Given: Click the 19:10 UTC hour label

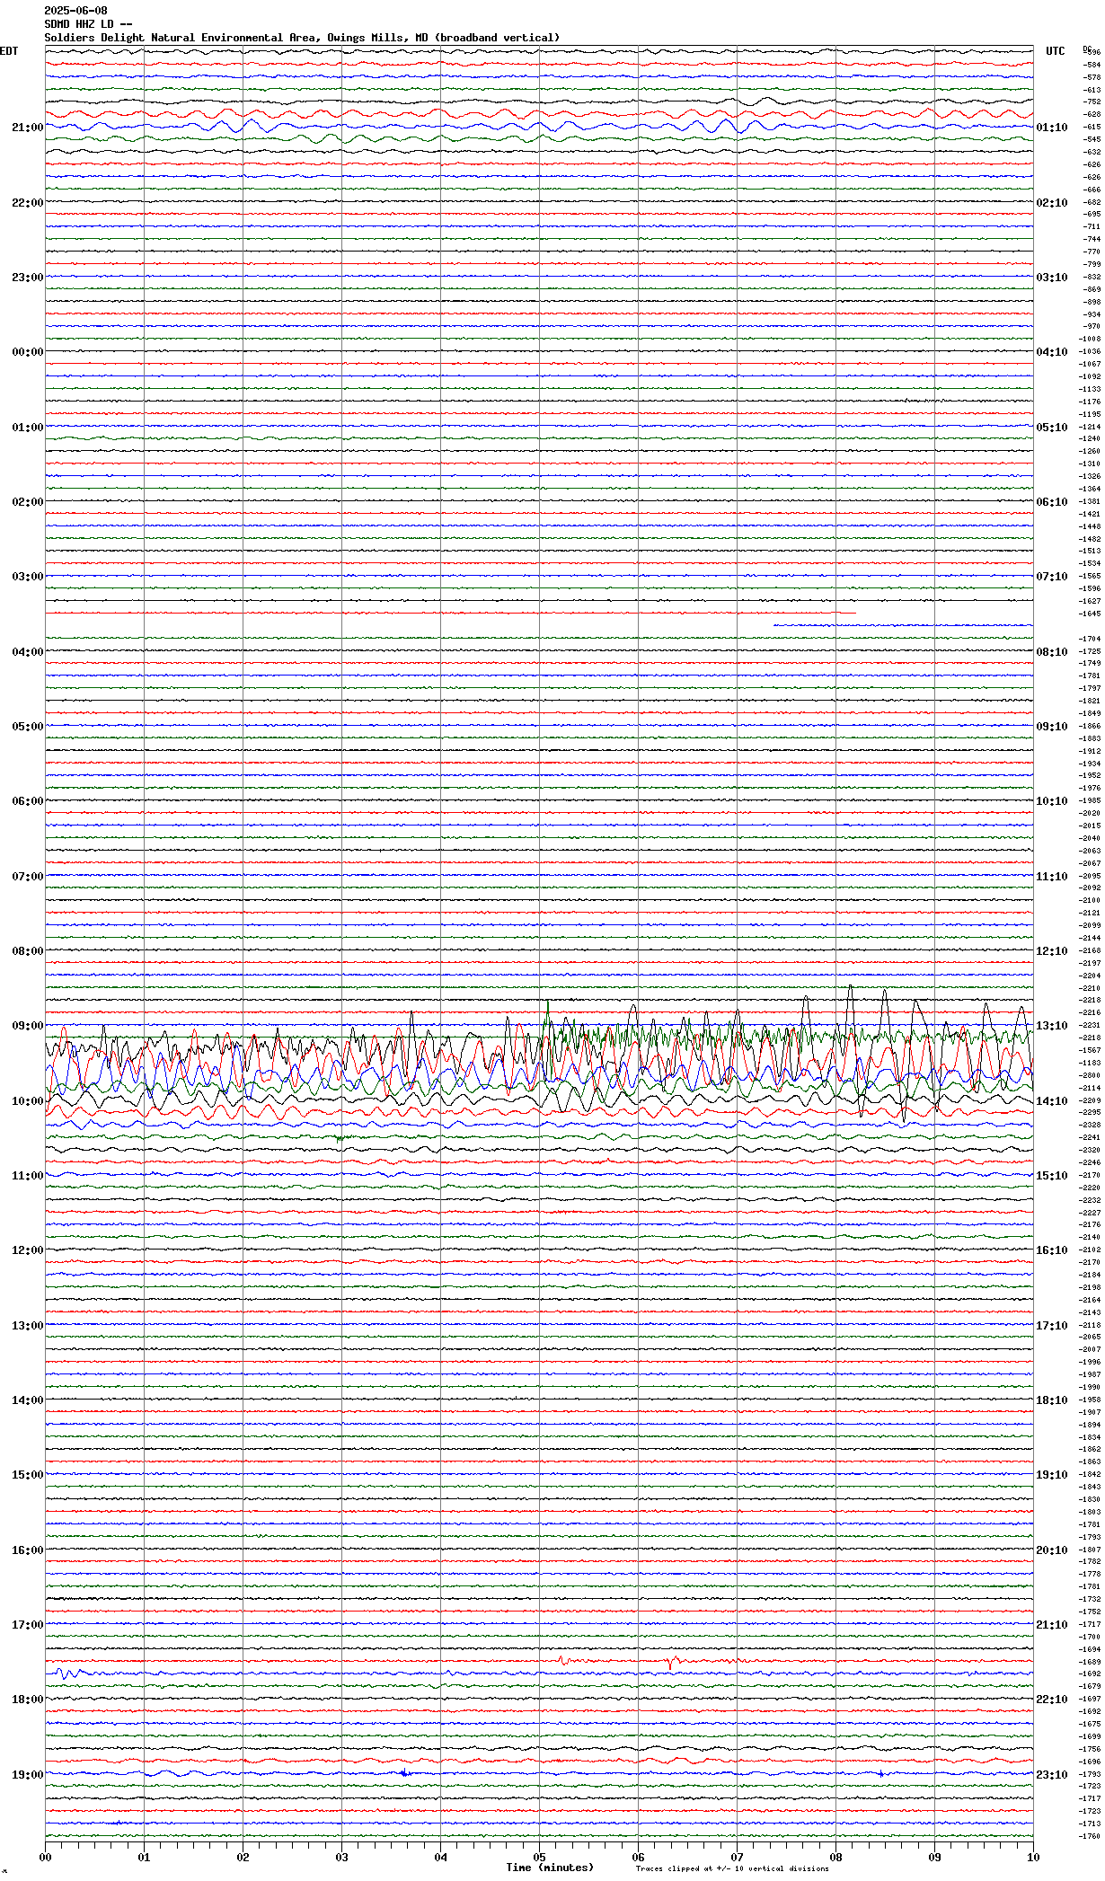Looking at the screenshot, I should 1052,1475.
